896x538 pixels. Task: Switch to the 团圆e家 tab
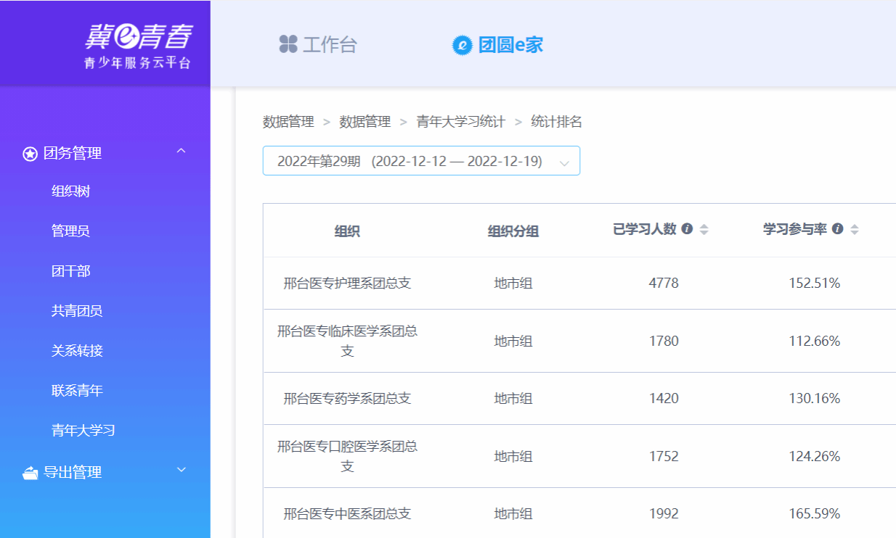497,45
